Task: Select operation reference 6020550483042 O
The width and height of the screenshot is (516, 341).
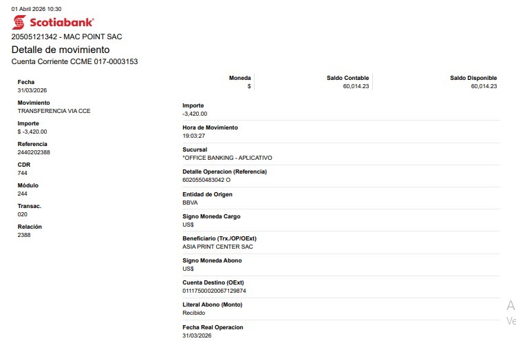Action: (x=206, y=180)
